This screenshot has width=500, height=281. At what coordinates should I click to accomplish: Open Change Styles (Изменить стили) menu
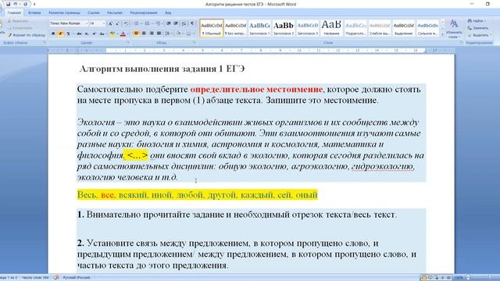coord(454,29)
